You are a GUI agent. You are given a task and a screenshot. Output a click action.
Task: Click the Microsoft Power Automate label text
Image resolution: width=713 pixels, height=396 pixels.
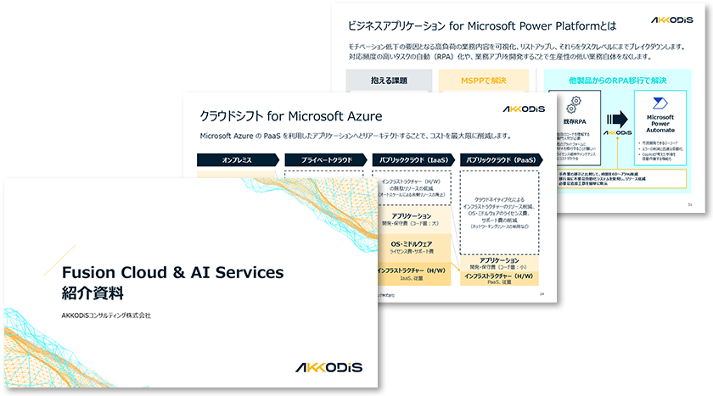click(660, 124)
